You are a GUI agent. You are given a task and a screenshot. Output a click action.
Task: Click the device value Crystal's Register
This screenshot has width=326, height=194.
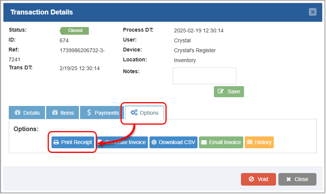pyautogui.click(x=195, y=50)
